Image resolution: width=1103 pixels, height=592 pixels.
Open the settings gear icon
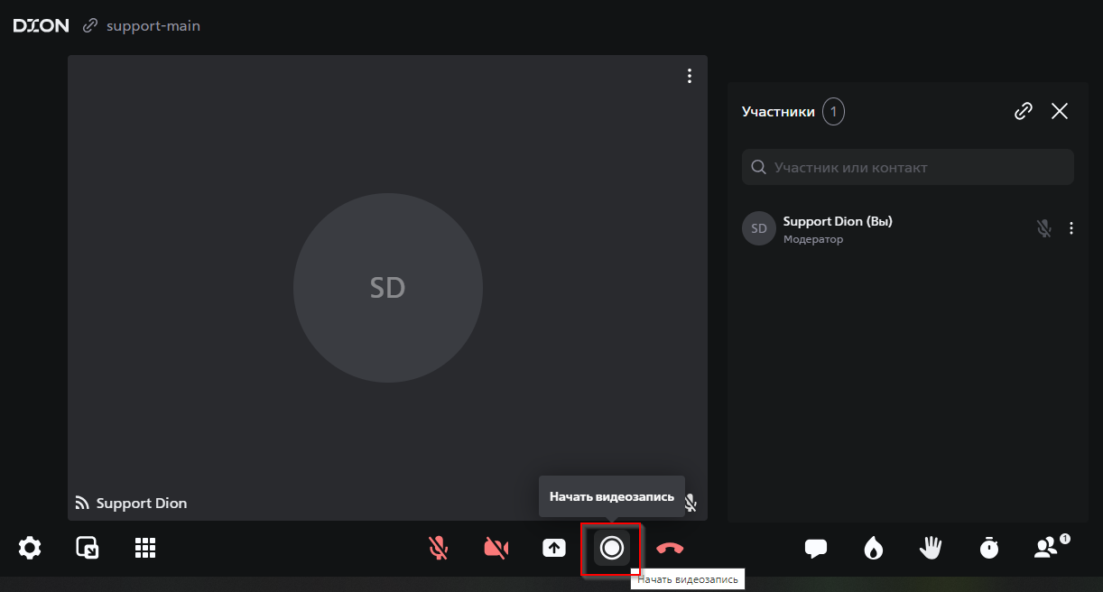[x=30, y=548]
